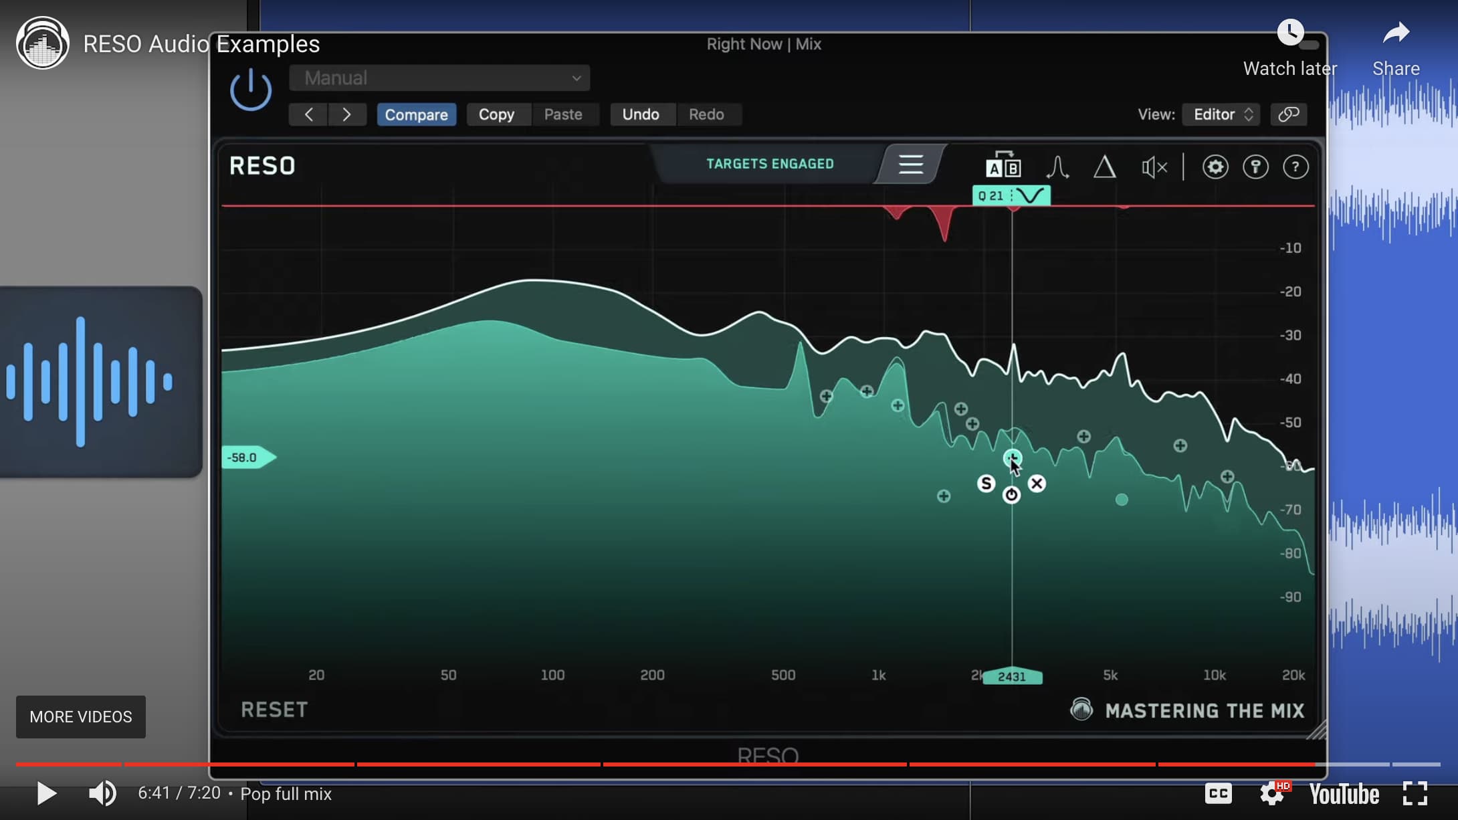Screen dimensions: 1458x820
Task: Click Watch later clock icon
Action: 1290,32
